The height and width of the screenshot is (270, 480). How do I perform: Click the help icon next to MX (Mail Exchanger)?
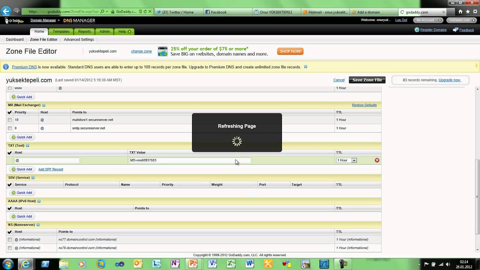click(44, 105)
